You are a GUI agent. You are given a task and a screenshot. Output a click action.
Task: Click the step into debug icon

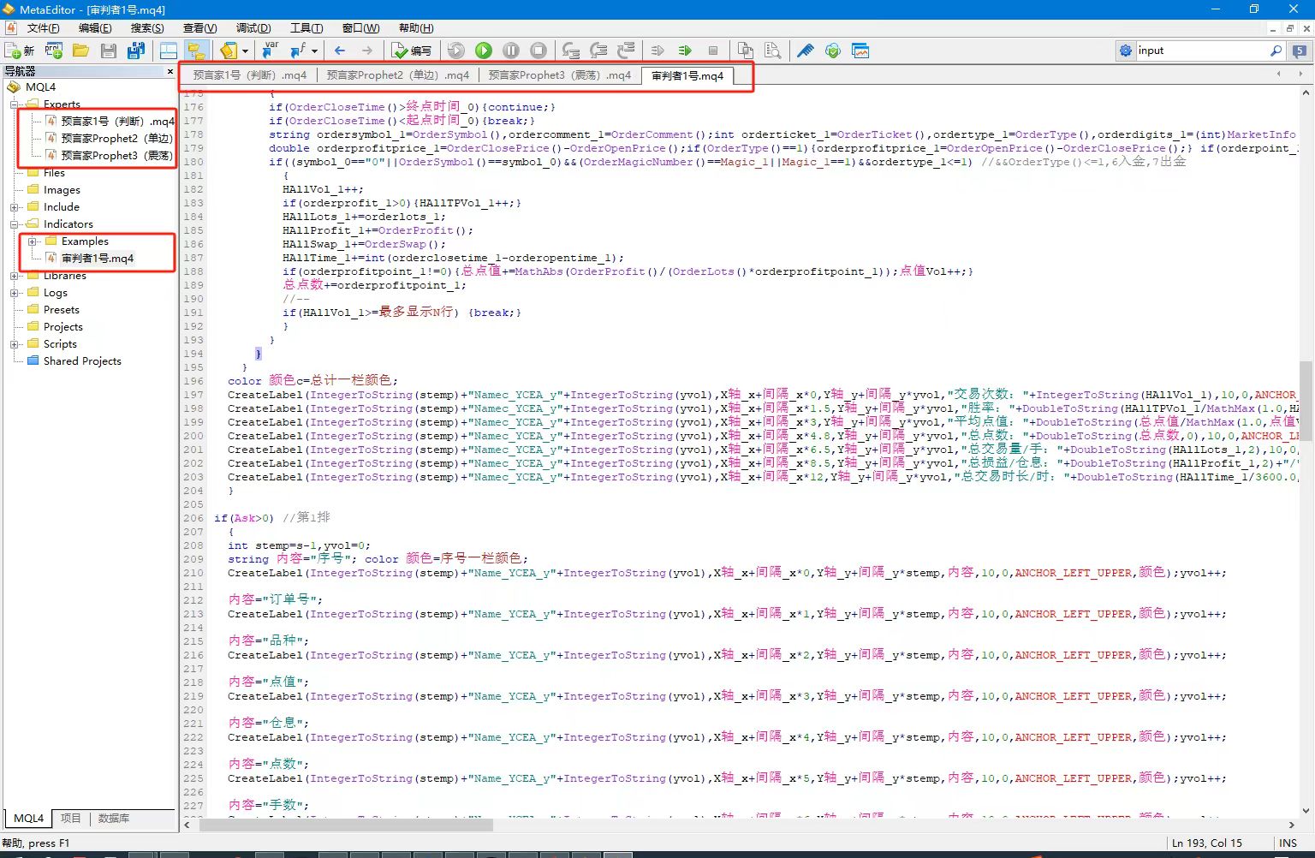pos(571,51)
